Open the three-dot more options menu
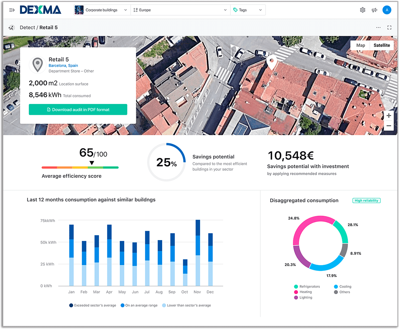The height and width of the screenshot is (329, 399). [x=378, y=28]
